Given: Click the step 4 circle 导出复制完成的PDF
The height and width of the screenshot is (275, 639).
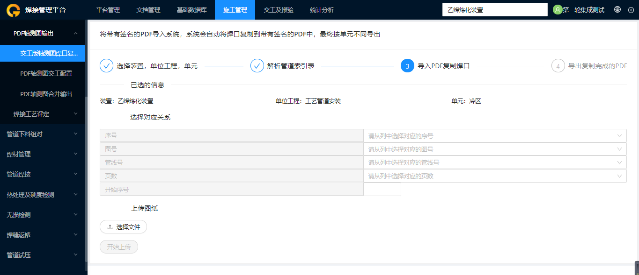Looking at the screenshot, I should [x=558, y=66].
